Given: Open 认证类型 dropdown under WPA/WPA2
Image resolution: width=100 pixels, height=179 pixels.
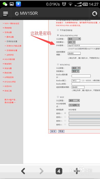Looking at the screenshot, I should coord(76,68).
